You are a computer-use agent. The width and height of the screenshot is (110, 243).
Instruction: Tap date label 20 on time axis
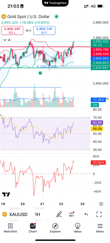[23, 204]
